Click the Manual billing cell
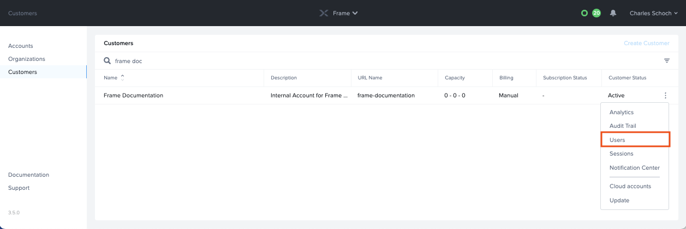Screen dimensions: 686x229 509,95
